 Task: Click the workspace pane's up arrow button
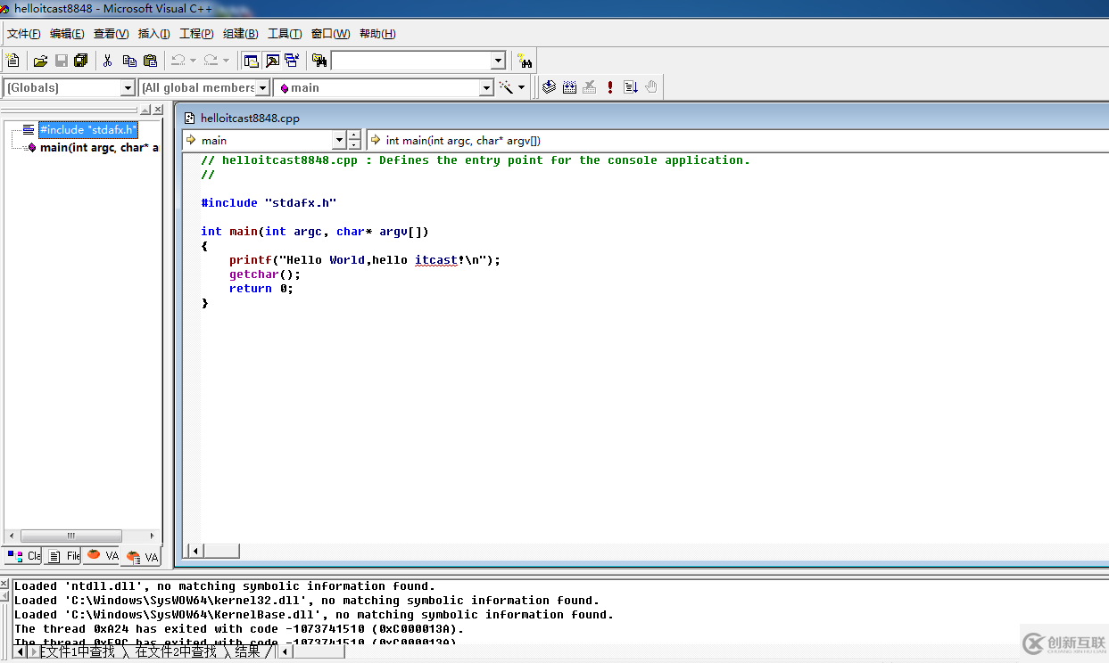[147, 110]
